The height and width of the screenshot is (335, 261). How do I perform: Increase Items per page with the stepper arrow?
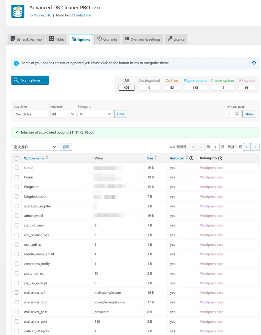tap(237, 113)
